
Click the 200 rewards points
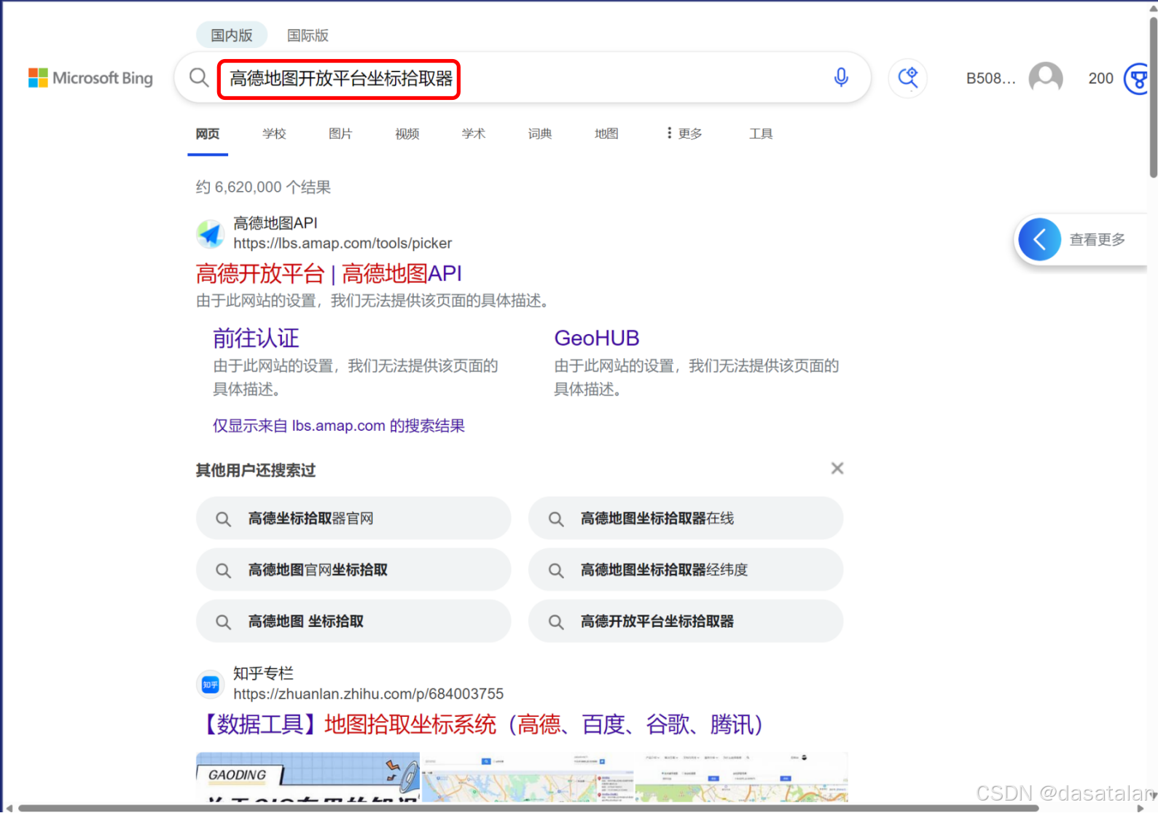tap(1100, 78)
